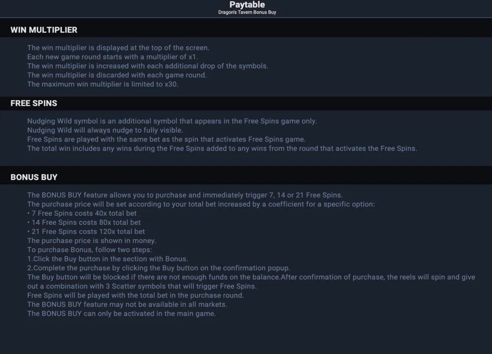Click the Paytable title
This screenshot has height=354, width=492.
(247, 5)
